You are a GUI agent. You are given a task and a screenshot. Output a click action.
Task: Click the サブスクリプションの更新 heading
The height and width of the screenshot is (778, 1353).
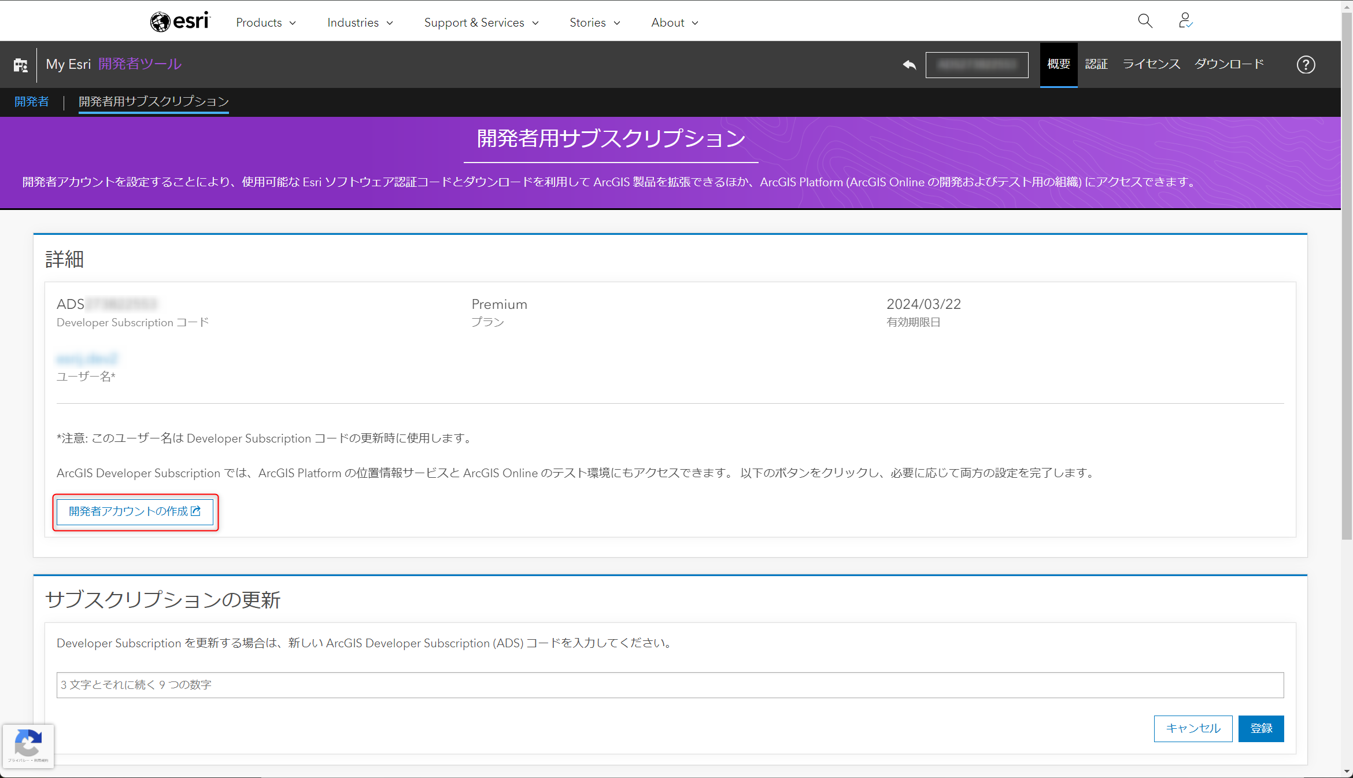[x=162, y=600]
